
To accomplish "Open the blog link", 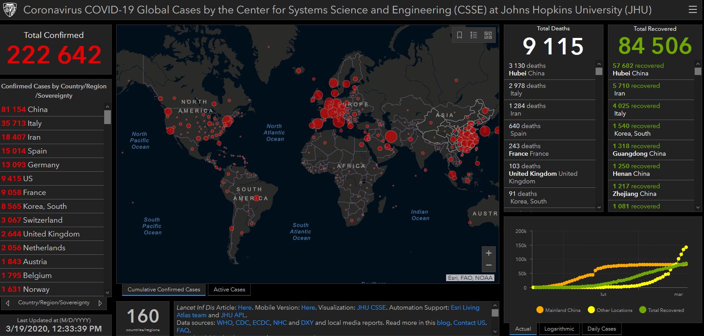I will click(443, 323).
